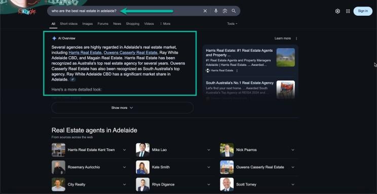Open AI Overview options three-dot menu
The image size is (377, 194).
point(296,38)
